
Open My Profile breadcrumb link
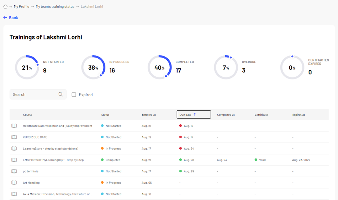pyautogui.click(x=21, y=6)
